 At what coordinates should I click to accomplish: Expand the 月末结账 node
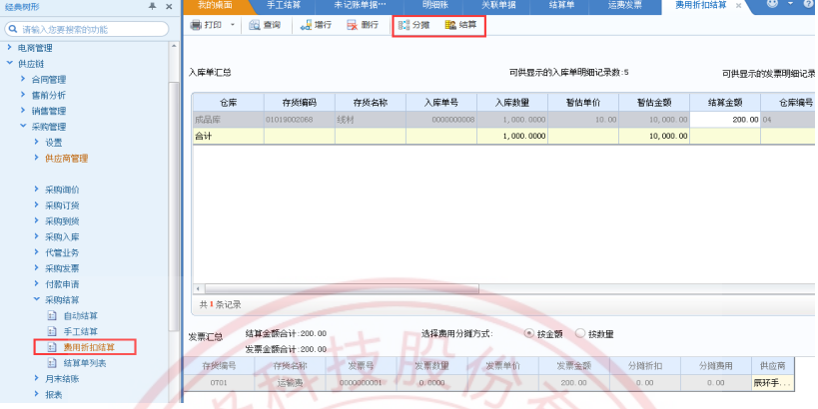[x=37, y=378]
